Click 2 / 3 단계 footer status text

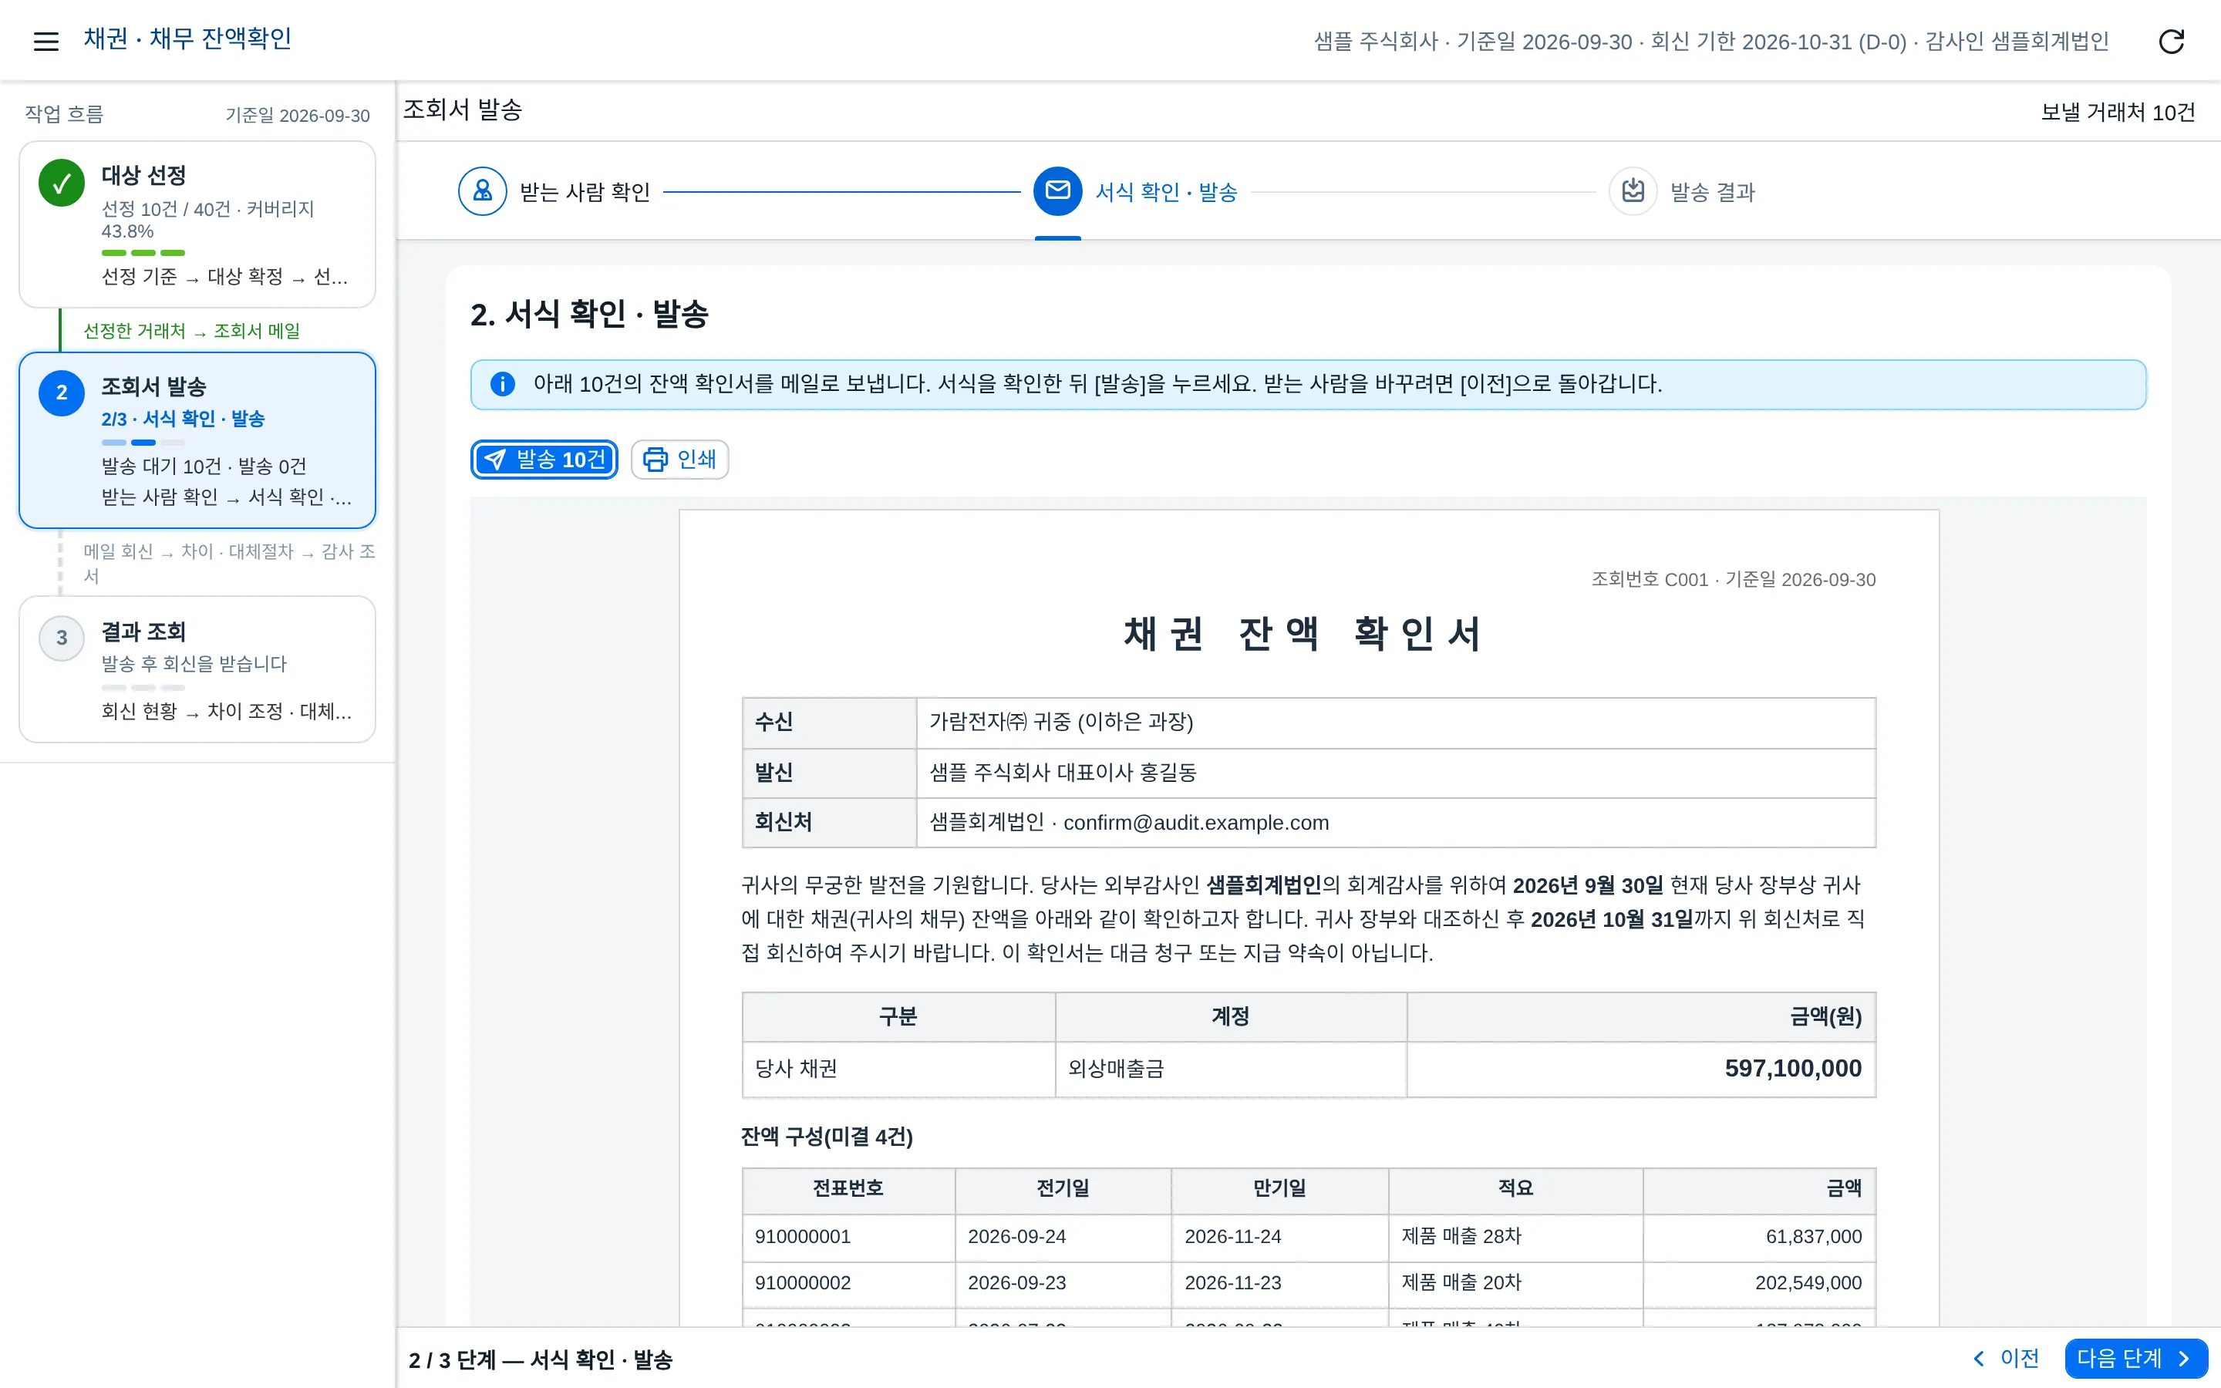[541, 1359]
